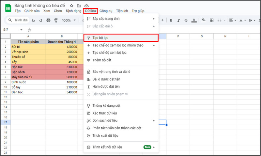Toggle Italic formatting
Viewport: 261px width, 156px height.
(x=178, y=20)
